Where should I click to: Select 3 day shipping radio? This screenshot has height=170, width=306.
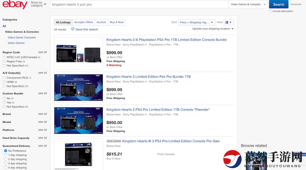tap(5, 163)
